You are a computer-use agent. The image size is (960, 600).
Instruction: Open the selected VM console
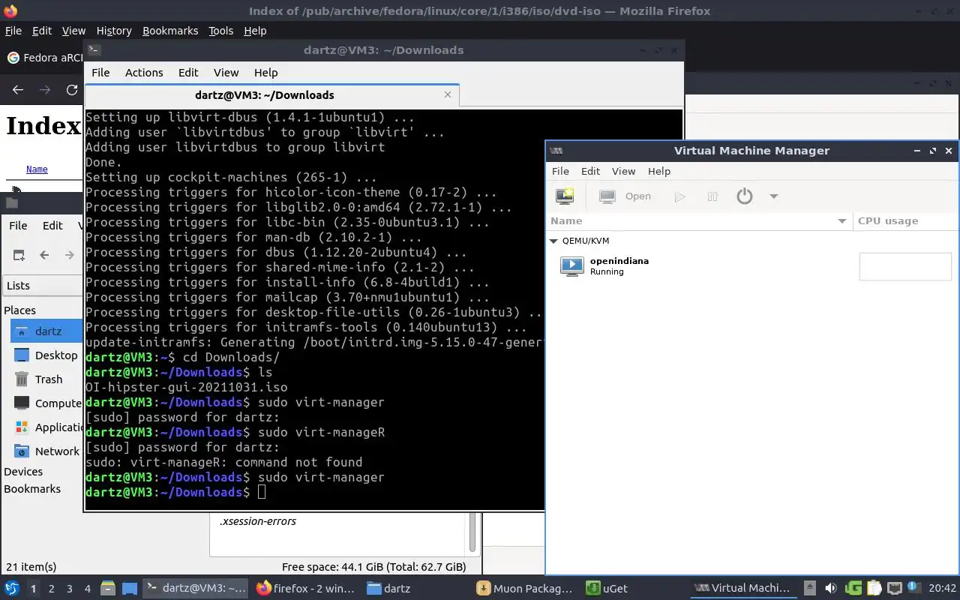click(x=625, y=196)
